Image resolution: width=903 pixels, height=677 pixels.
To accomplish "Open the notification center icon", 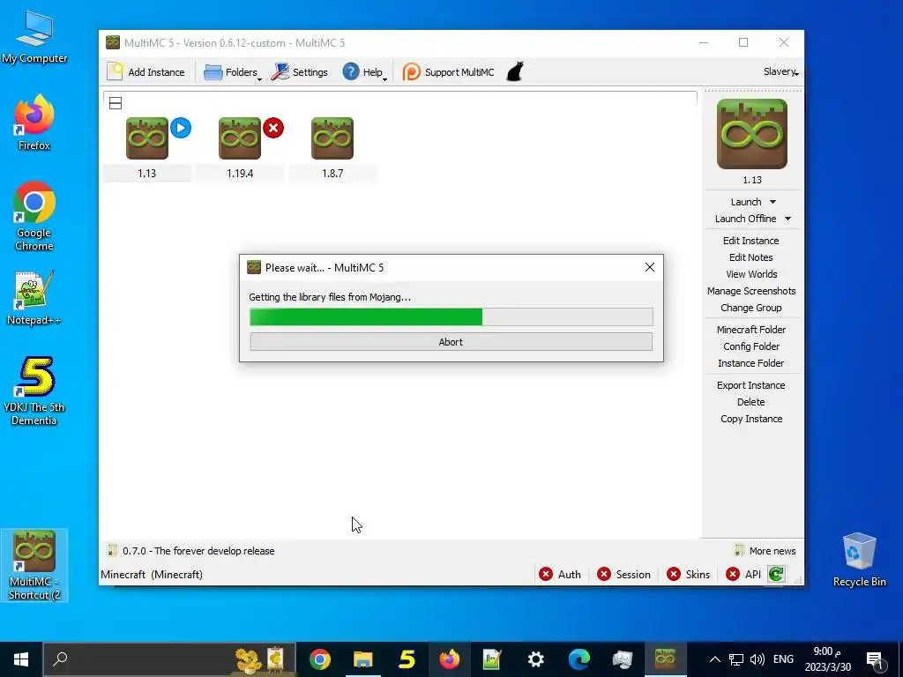I will 875,660.
